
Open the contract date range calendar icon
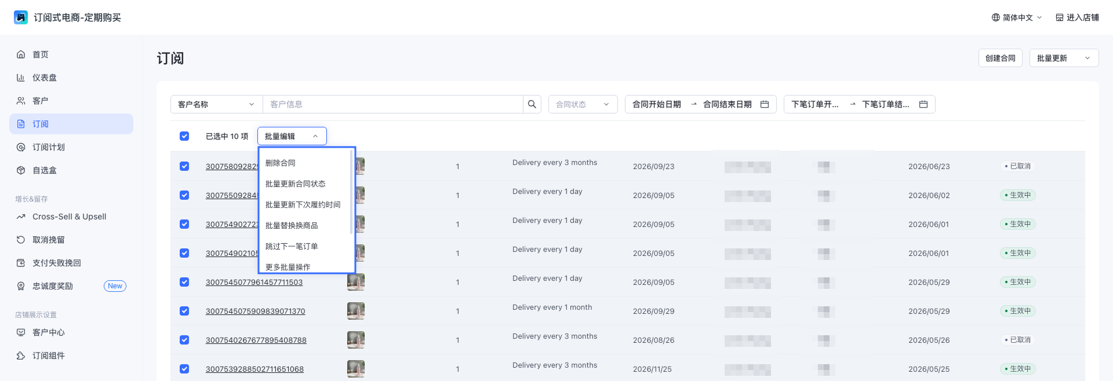coord(765,104)
